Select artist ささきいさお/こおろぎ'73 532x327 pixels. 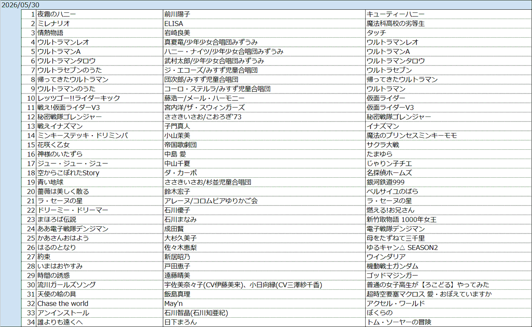[x=203, y=117]
